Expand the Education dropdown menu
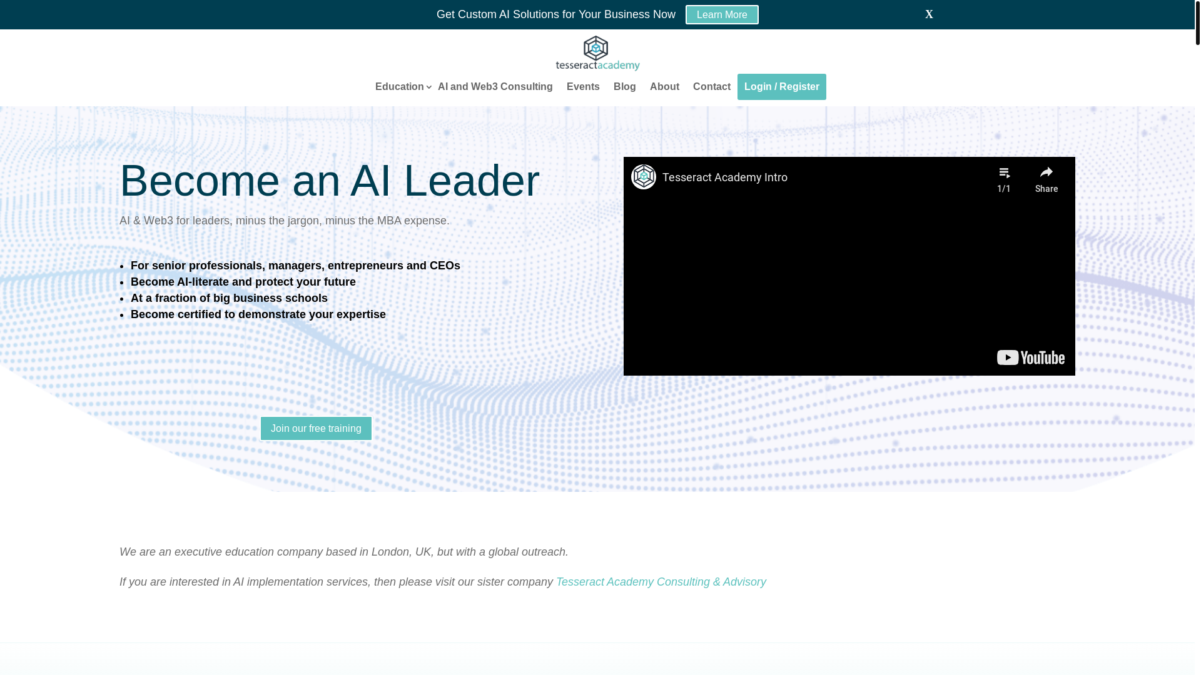 click(x=403, y=87)
